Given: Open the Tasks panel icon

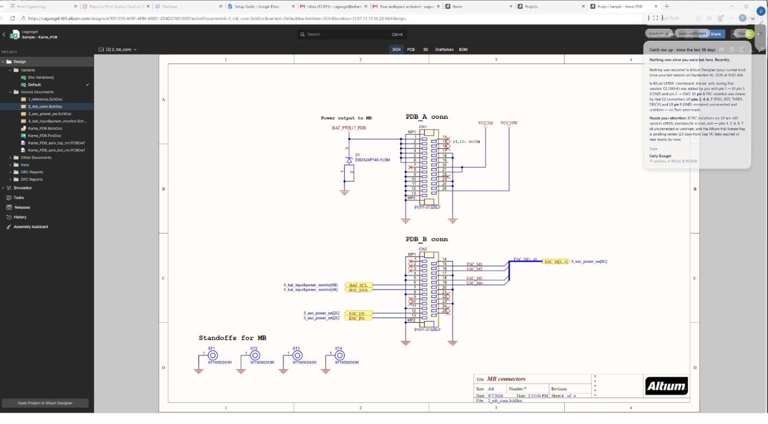Looking at the screenshot, I should pos(9,197).
